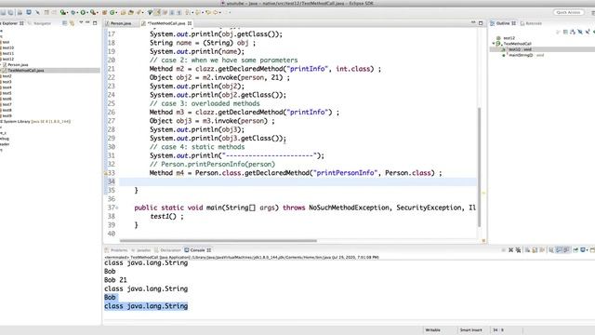Select test1() method in Outline
This screenshot has width=595, height=335.
pyautogui.click(x=519, y=49)
